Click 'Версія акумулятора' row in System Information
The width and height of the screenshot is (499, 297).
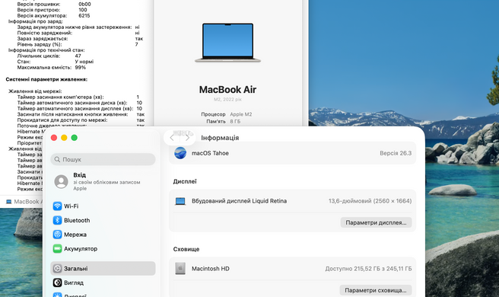[53, 16]
